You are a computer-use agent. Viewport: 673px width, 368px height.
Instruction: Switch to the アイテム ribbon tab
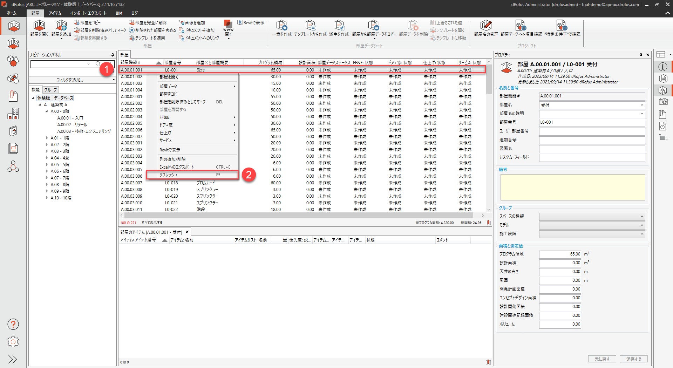pos(55,13)
